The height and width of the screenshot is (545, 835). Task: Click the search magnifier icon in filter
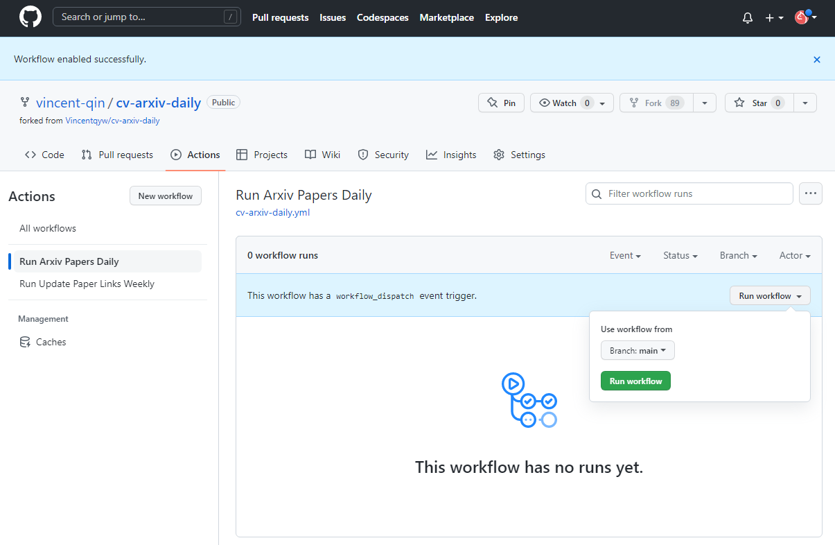point(597,194)
